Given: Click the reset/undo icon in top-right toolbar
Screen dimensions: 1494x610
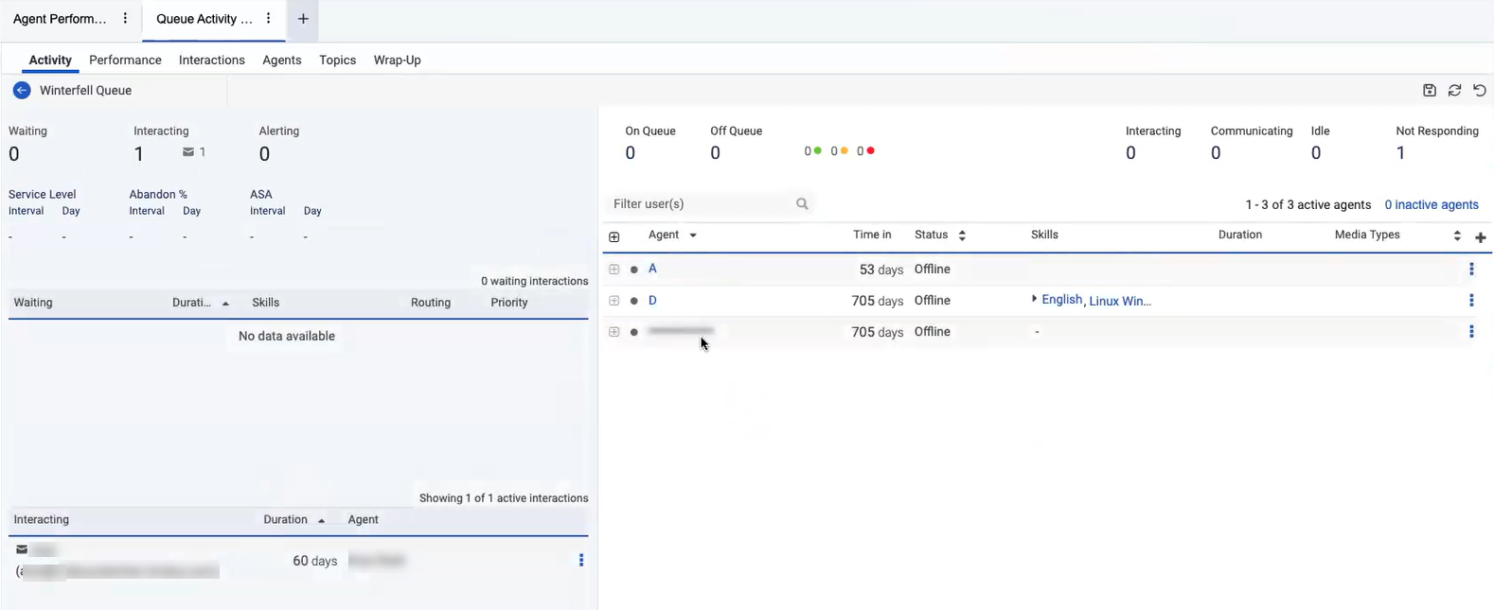Looking at the screenshot, I should click(x=1479, y=91).
